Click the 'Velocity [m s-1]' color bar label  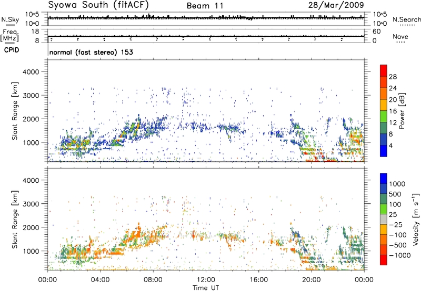tap(416, 219)
